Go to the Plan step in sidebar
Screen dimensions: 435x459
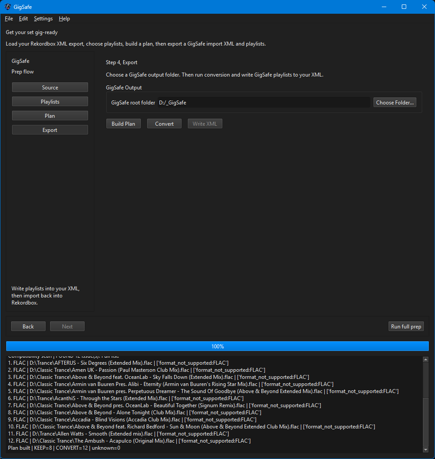pyautogui.click(x=50, y=116)
